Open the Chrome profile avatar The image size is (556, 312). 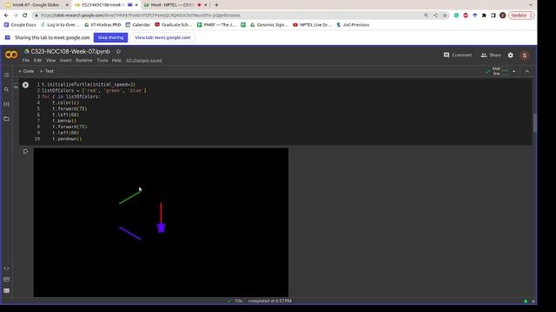coord(502,16)
